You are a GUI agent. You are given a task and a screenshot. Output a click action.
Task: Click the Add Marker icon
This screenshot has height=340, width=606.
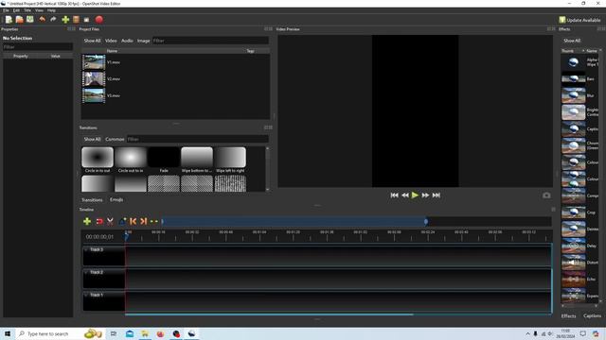click(122, 221)
